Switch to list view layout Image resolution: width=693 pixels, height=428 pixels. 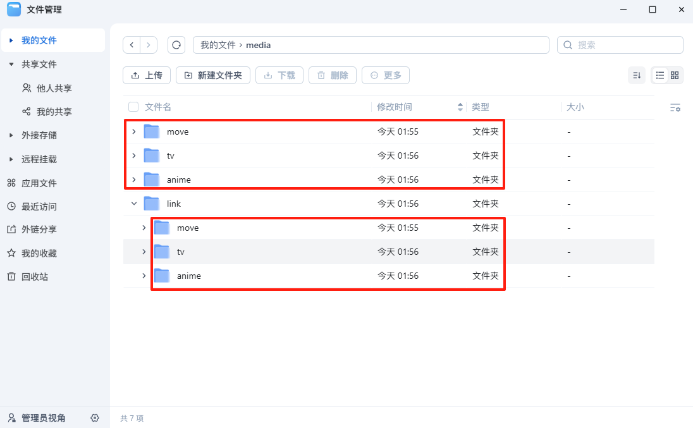pyautogui.click(x=659, y=75)
